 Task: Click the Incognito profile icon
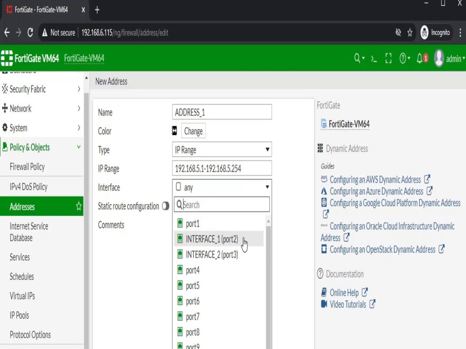[425, 33]
